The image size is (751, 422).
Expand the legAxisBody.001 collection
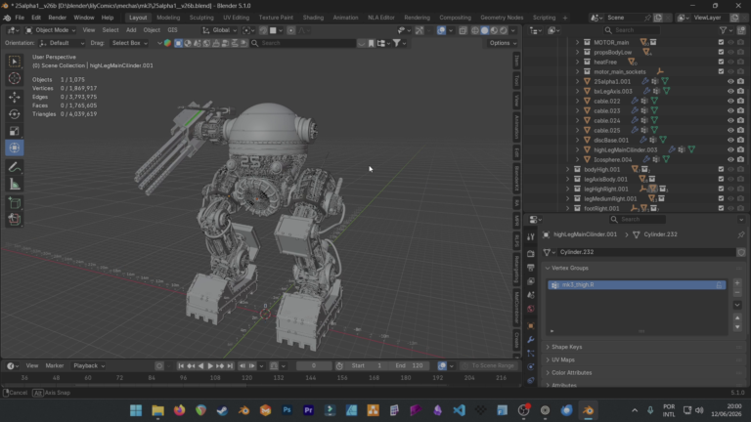click(x=567, y=179)
